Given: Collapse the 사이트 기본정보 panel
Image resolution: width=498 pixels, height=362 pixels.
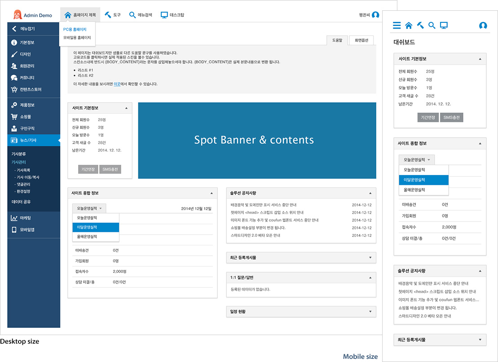Looking at the screenshot, I should coord(126,108).
